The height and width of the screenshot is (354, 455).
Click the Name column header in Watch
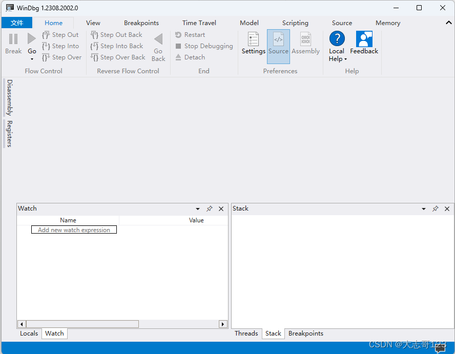coord(68,220)
